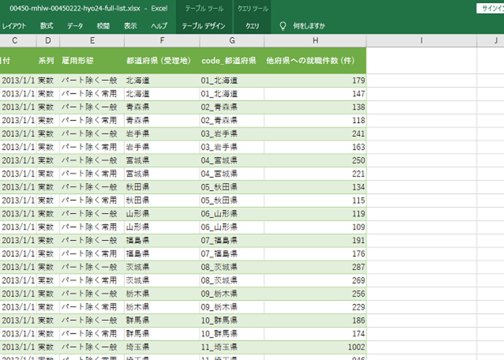Image resolution: width=504 pixels, height=360 pixels.
Task: Click 茨城県 in the row with 287
Action: pyautogui.click(x=162, y=267)
